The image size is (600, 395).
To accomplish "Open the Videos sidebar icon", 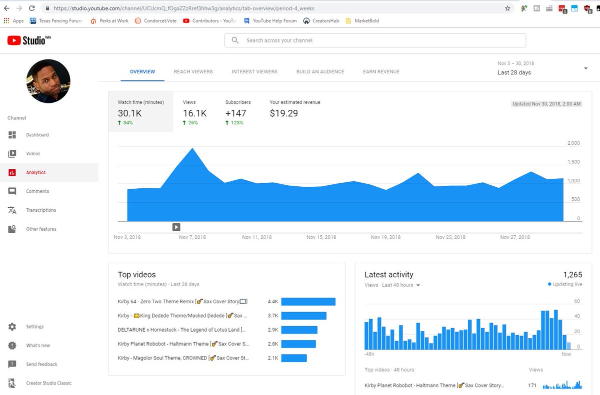I will tap(12, 154).
